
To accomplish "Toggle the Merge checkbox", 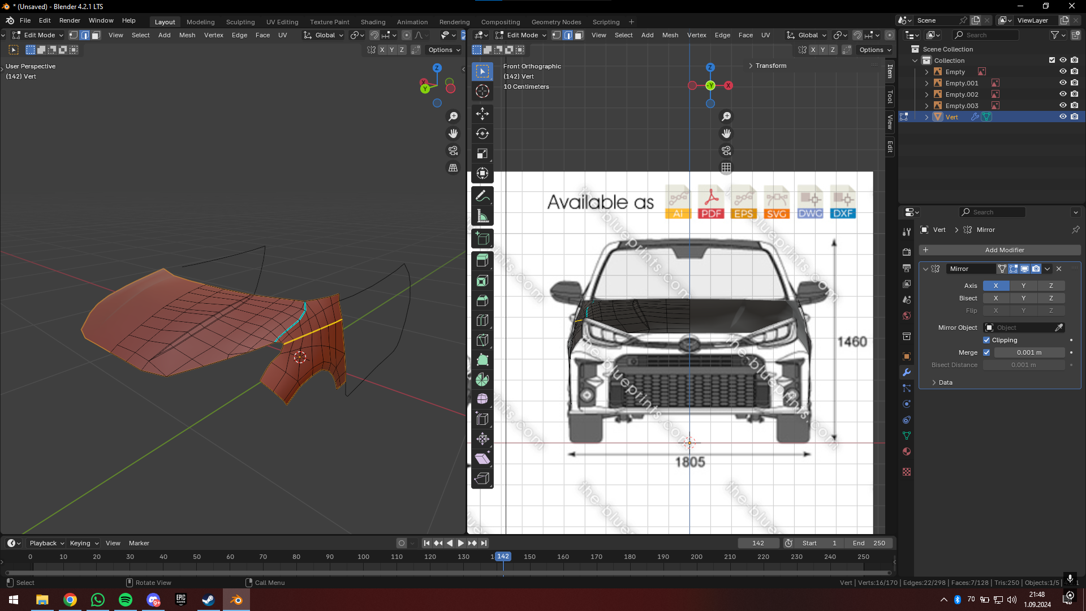I will (x=986, y=352).
